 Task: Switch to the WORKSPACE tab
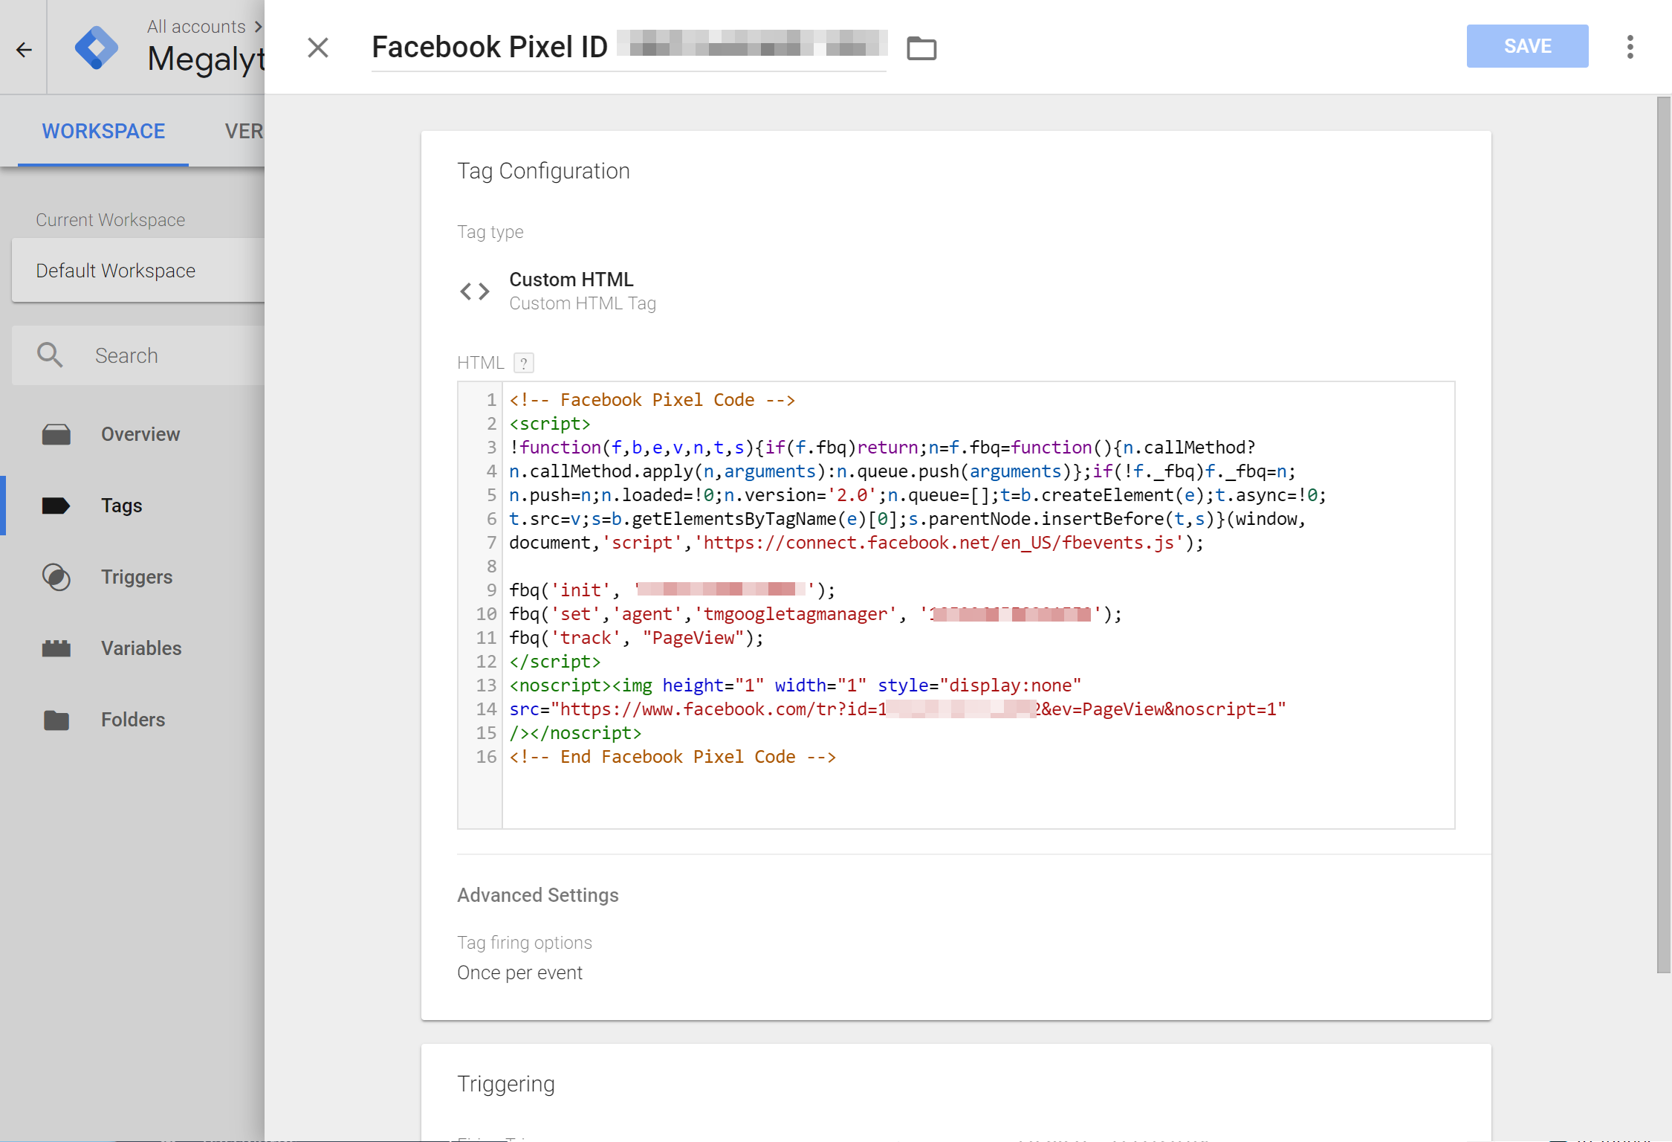tap(103, 131)
